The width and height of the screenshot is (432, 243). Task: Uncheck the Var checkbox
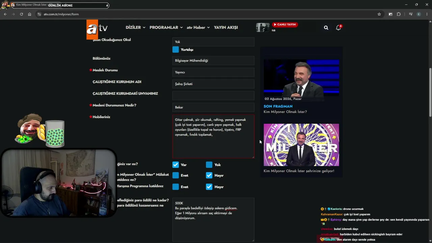pyautogui.click(x=175, y=165)
